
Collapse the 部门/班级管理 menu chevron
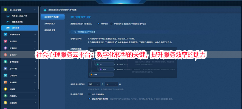pyautogui.click(x=35, y=10)
